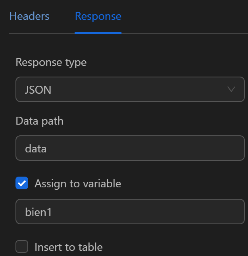Click the Response type label
248x256 pixels.
pyautogui.click(x=51, y=62)
